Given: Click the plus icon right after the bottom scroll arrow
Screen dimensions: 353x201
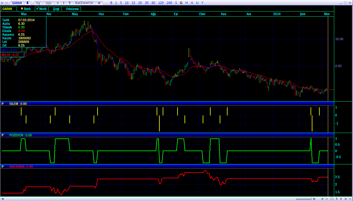Looking at the screenshot, I should pyautogui.click(x=322, y=199).
